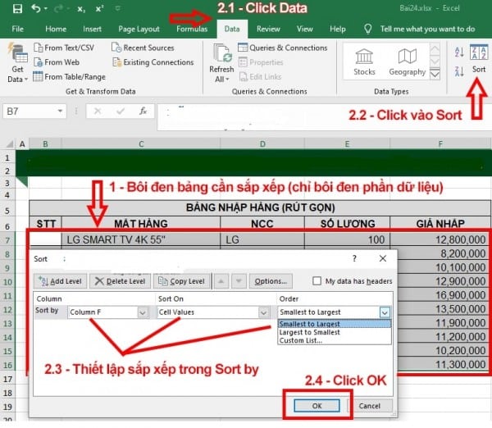This screenshot has width=492, height=428.
Task: Click Sort dialog help question mark
Action: tap(354, 258)
